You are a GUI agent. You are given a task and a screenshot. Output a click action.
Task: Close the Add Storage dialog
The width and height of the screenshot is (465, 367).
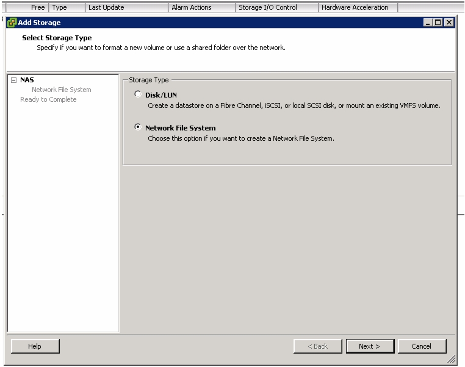[x=449, y=23]
